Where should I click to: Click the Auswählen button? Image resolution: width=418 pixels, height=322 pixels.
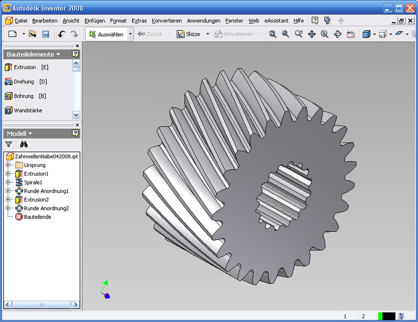106,34
